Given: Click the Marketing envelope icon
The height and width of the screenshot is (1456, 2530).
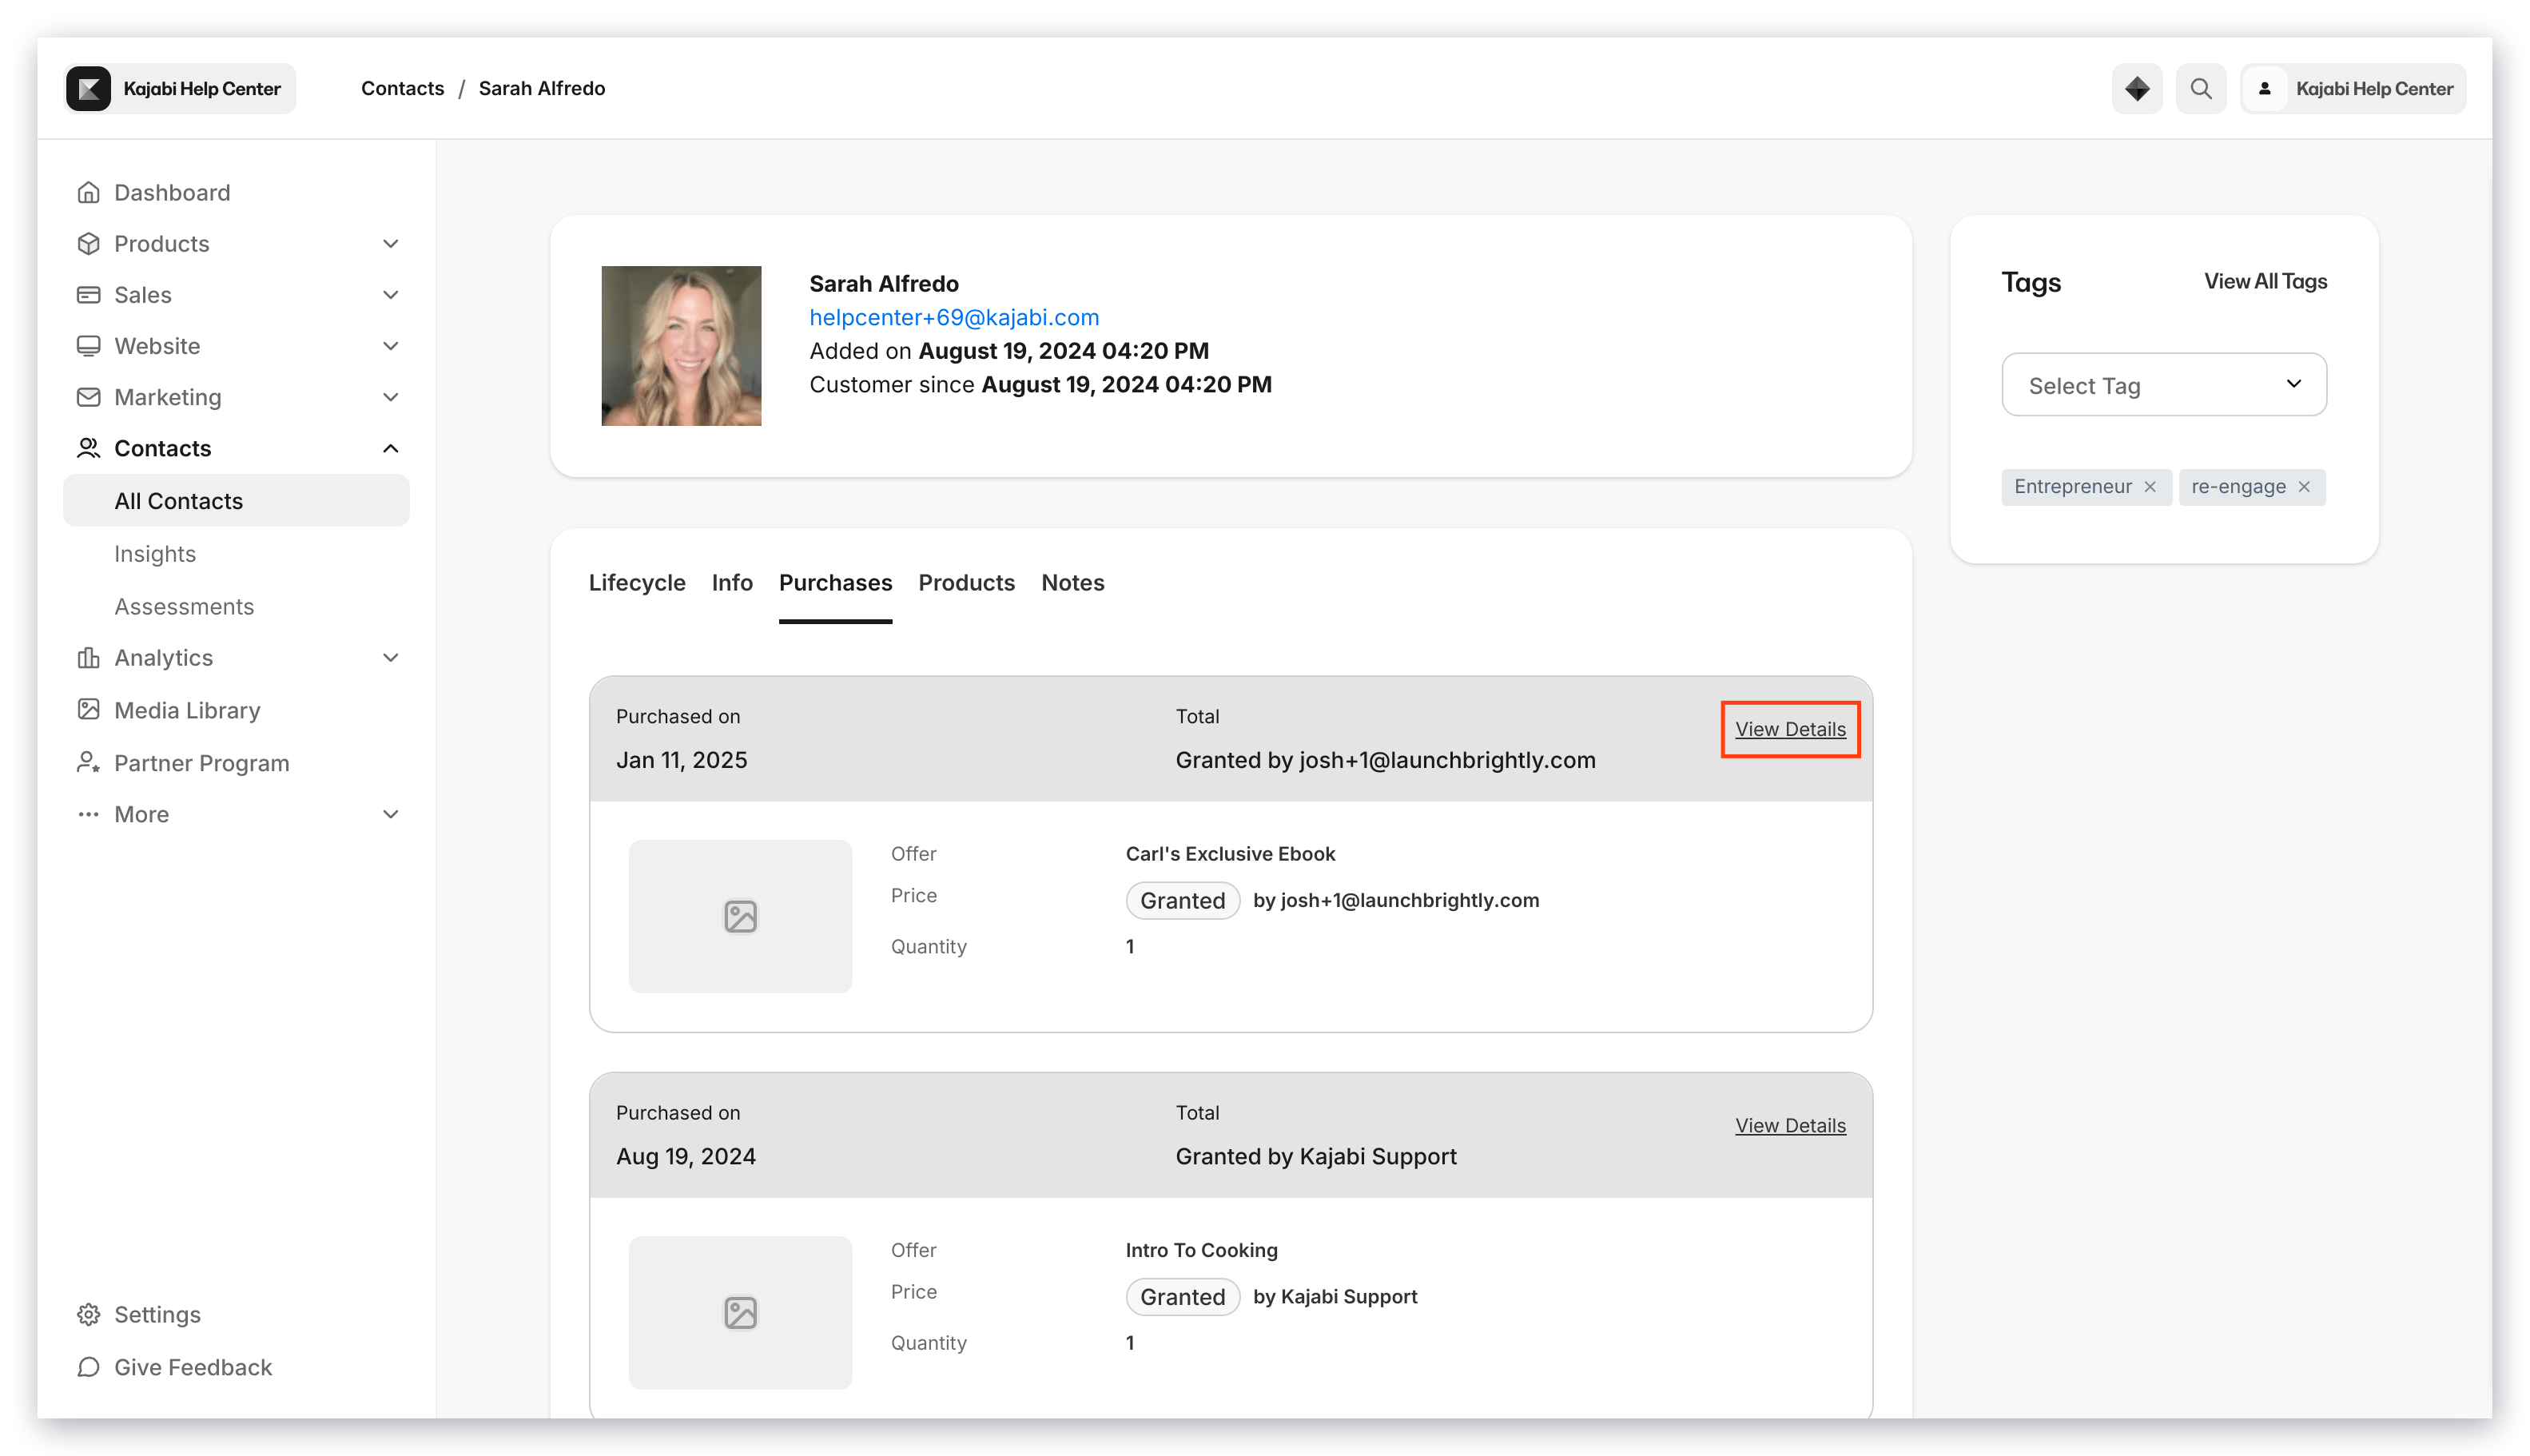Looking at the screenshot, I should pos(88,396).
